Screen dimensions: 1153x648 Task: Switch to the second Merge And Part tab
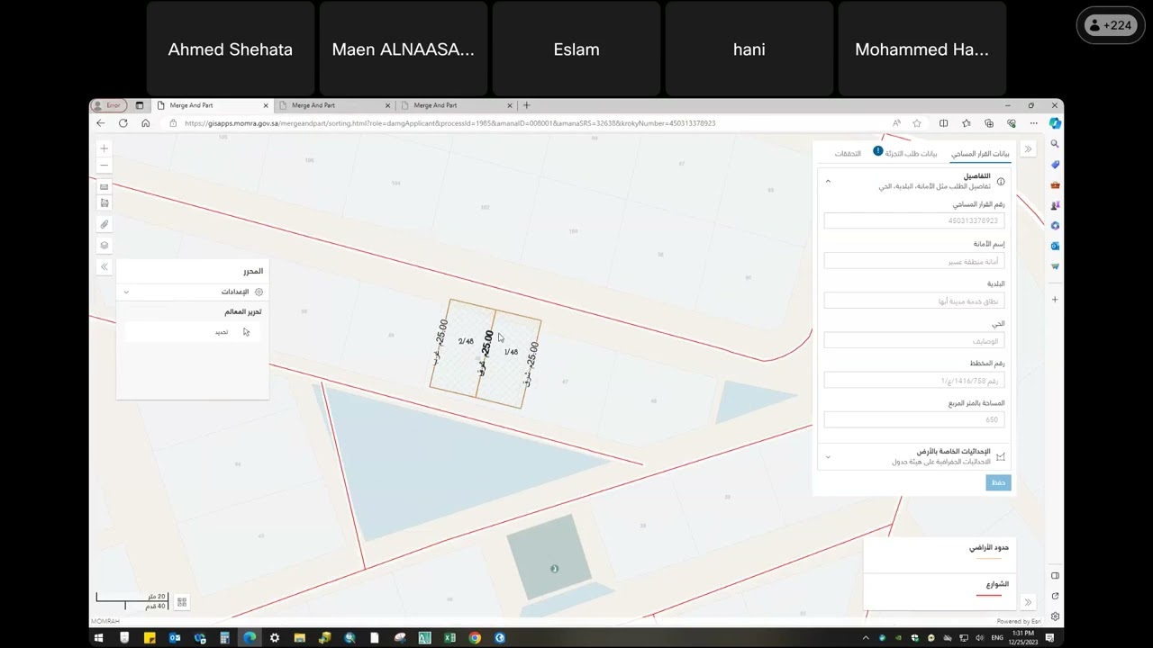(x=334, y=105)
